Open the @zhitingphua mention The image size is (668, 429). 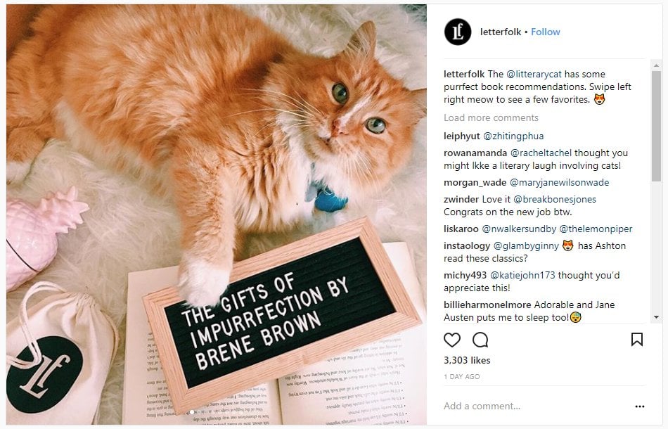point(513,136)
